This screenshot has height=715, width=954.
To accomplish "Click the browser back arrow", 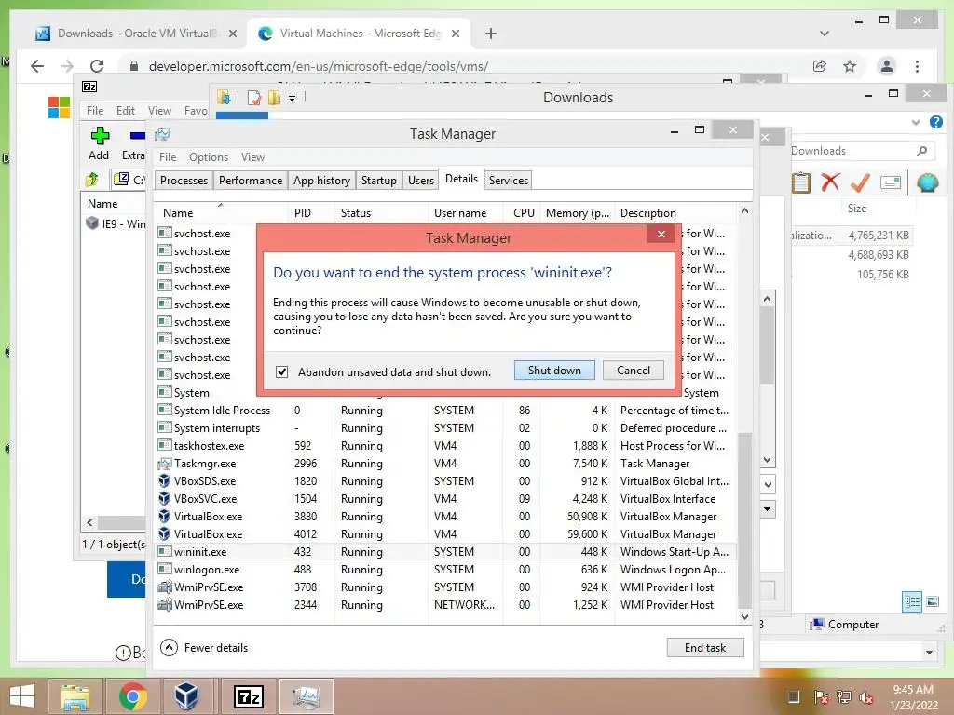I will coord(37,66).
